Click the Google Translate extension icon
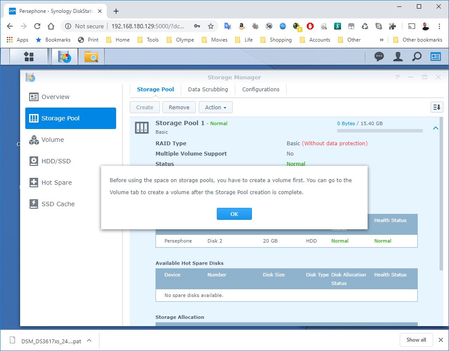Viewport: 449px width, 351px height. (227, 27)
